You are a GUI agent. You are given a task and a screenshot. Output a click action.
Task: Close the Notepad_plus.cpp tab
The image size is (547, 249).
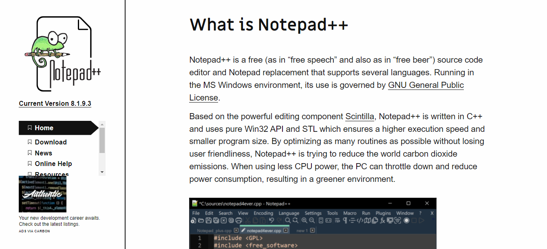coord(236,230)
